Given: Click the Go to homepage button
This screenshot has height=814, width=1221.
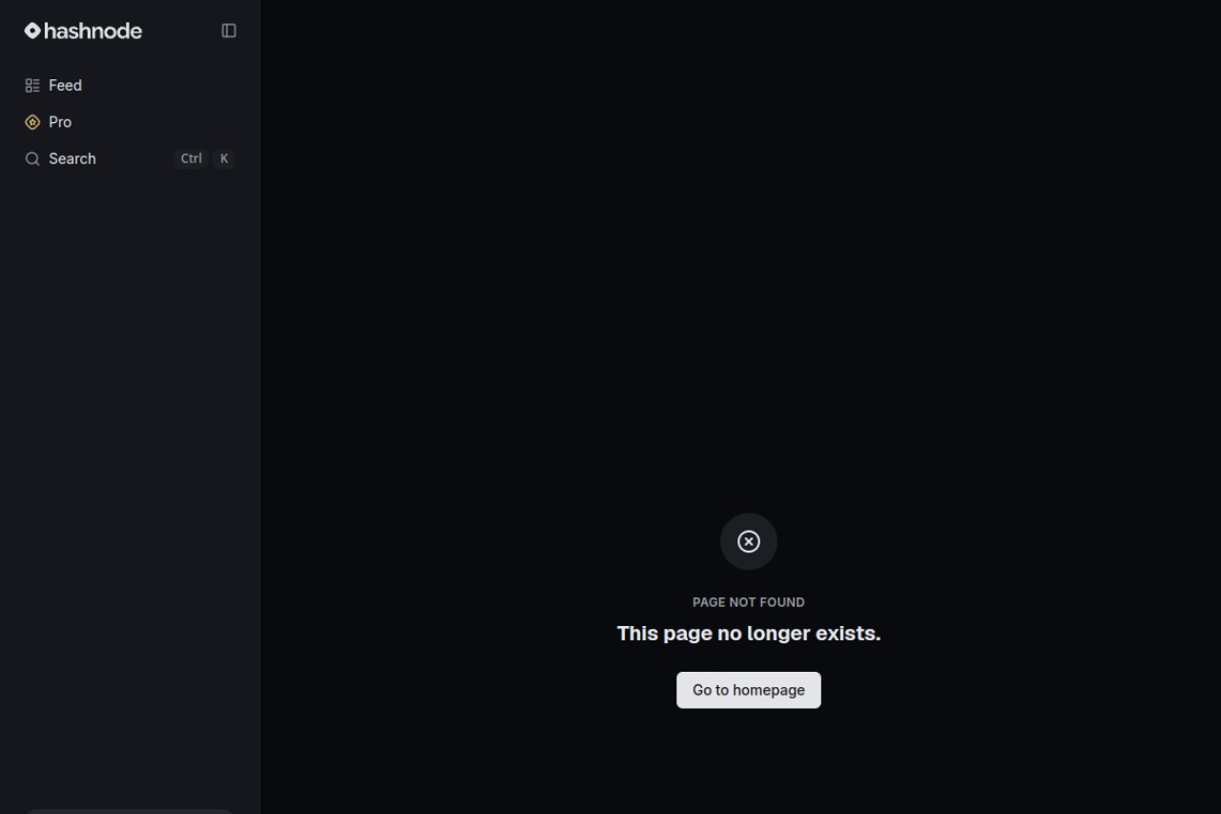Looking at the screenshot, I should (749, 690).
